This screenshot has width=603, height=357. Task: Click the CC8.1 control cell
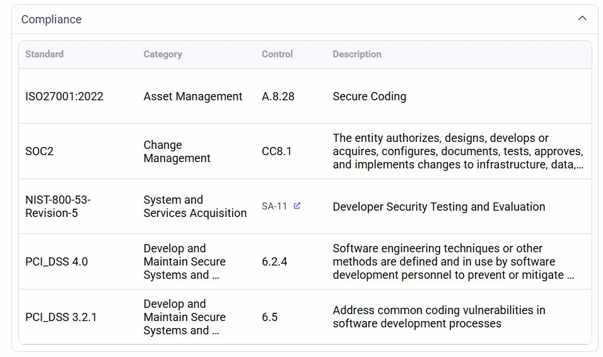(276, 151)
